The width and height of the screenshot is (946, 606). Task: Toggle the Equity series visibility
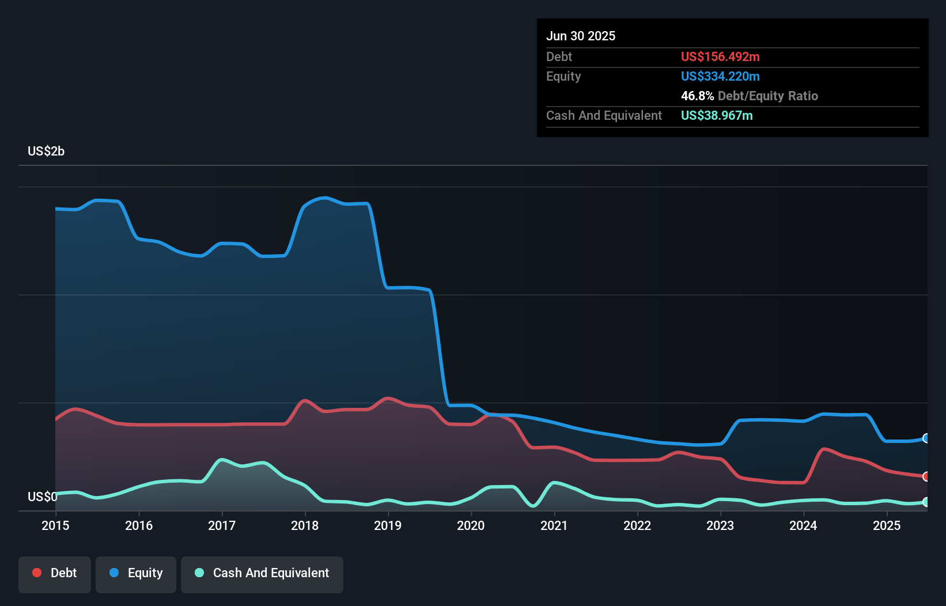(x=135, y=573)
